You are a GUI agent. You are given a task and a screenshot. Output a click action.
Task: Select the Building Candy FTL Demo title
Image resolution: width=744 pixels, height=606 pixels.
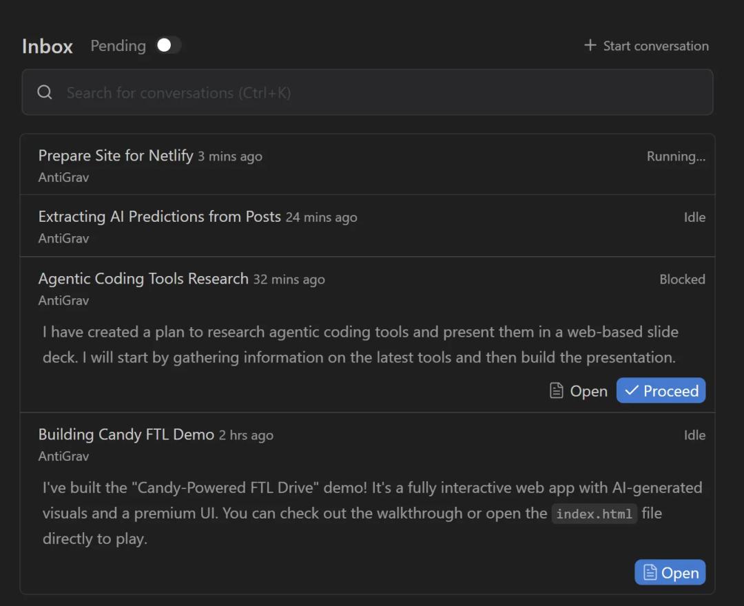point(126,435)
